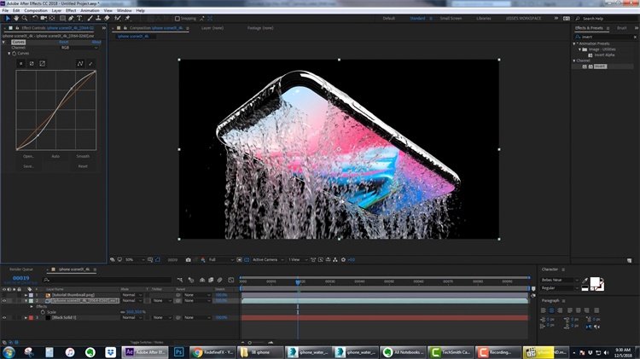Image resolution: width=640 pixels, height=359 pixels.
Task: Open the composition flowchart icon in viewer footer
Action: [x=335, y=259]
